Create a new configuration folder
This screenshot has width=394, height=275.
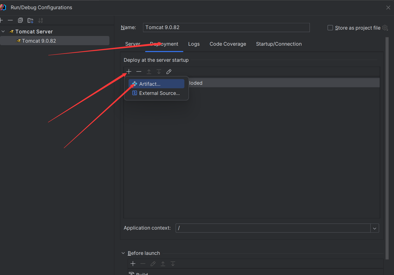click(x=30, y=20)
